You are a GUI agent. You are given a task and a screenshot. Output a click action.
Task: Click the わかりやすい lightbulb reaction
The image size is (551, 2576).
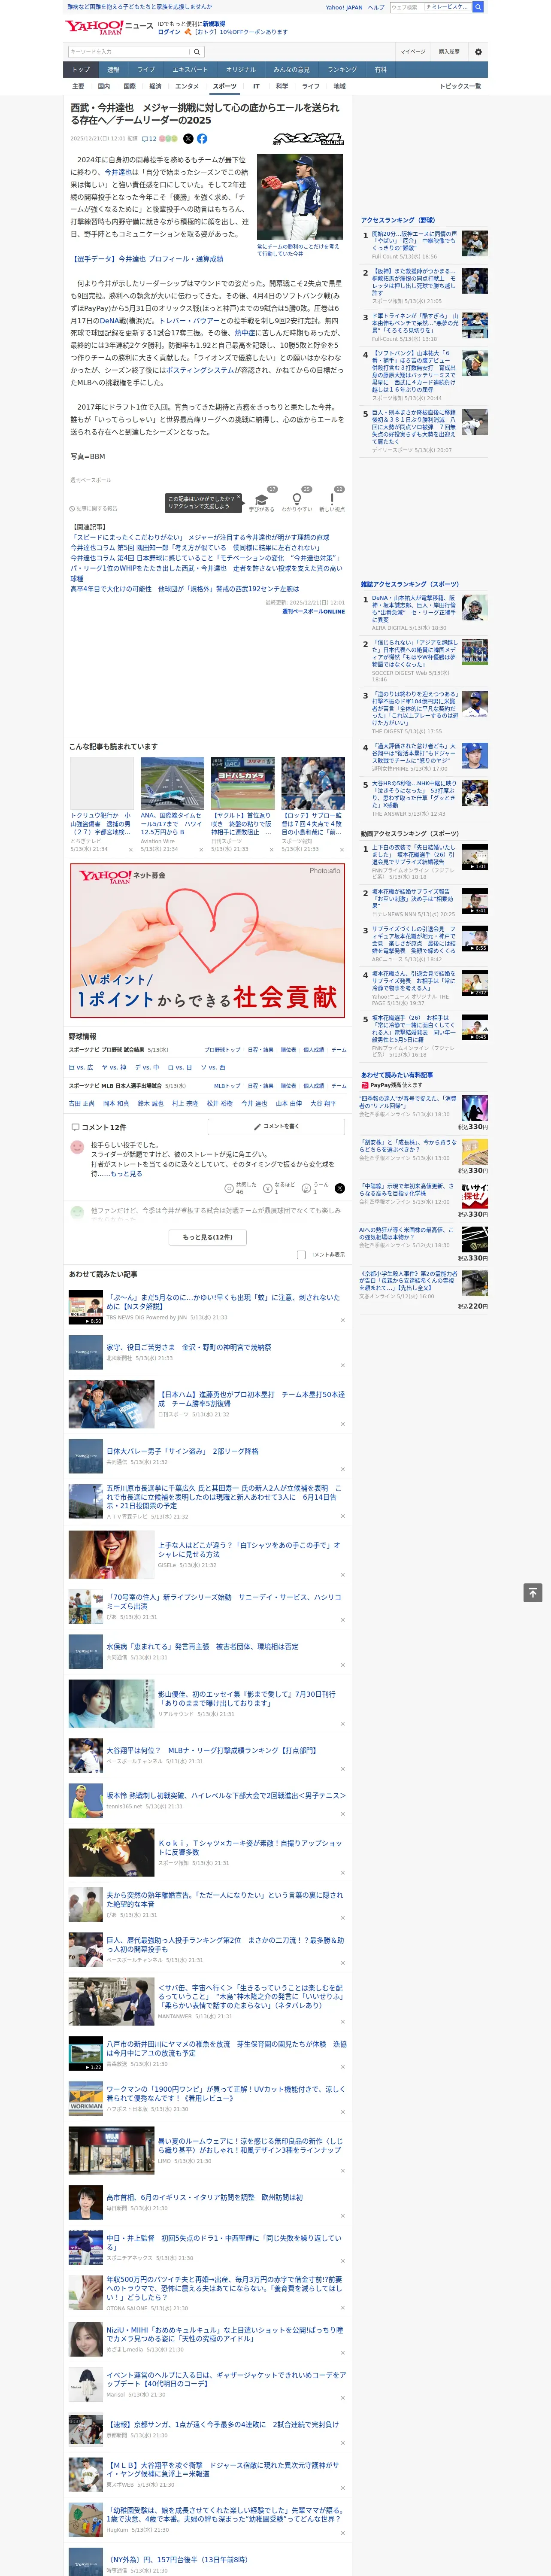pyautogui.click(x=297, y=500)
